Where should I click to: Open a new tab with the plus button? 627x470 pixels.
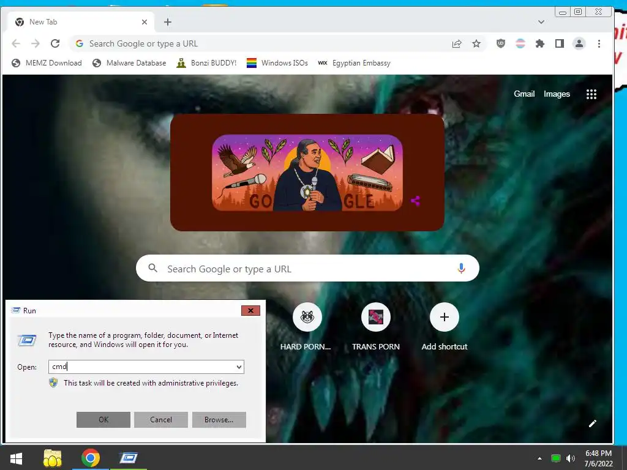coord(168,22)
